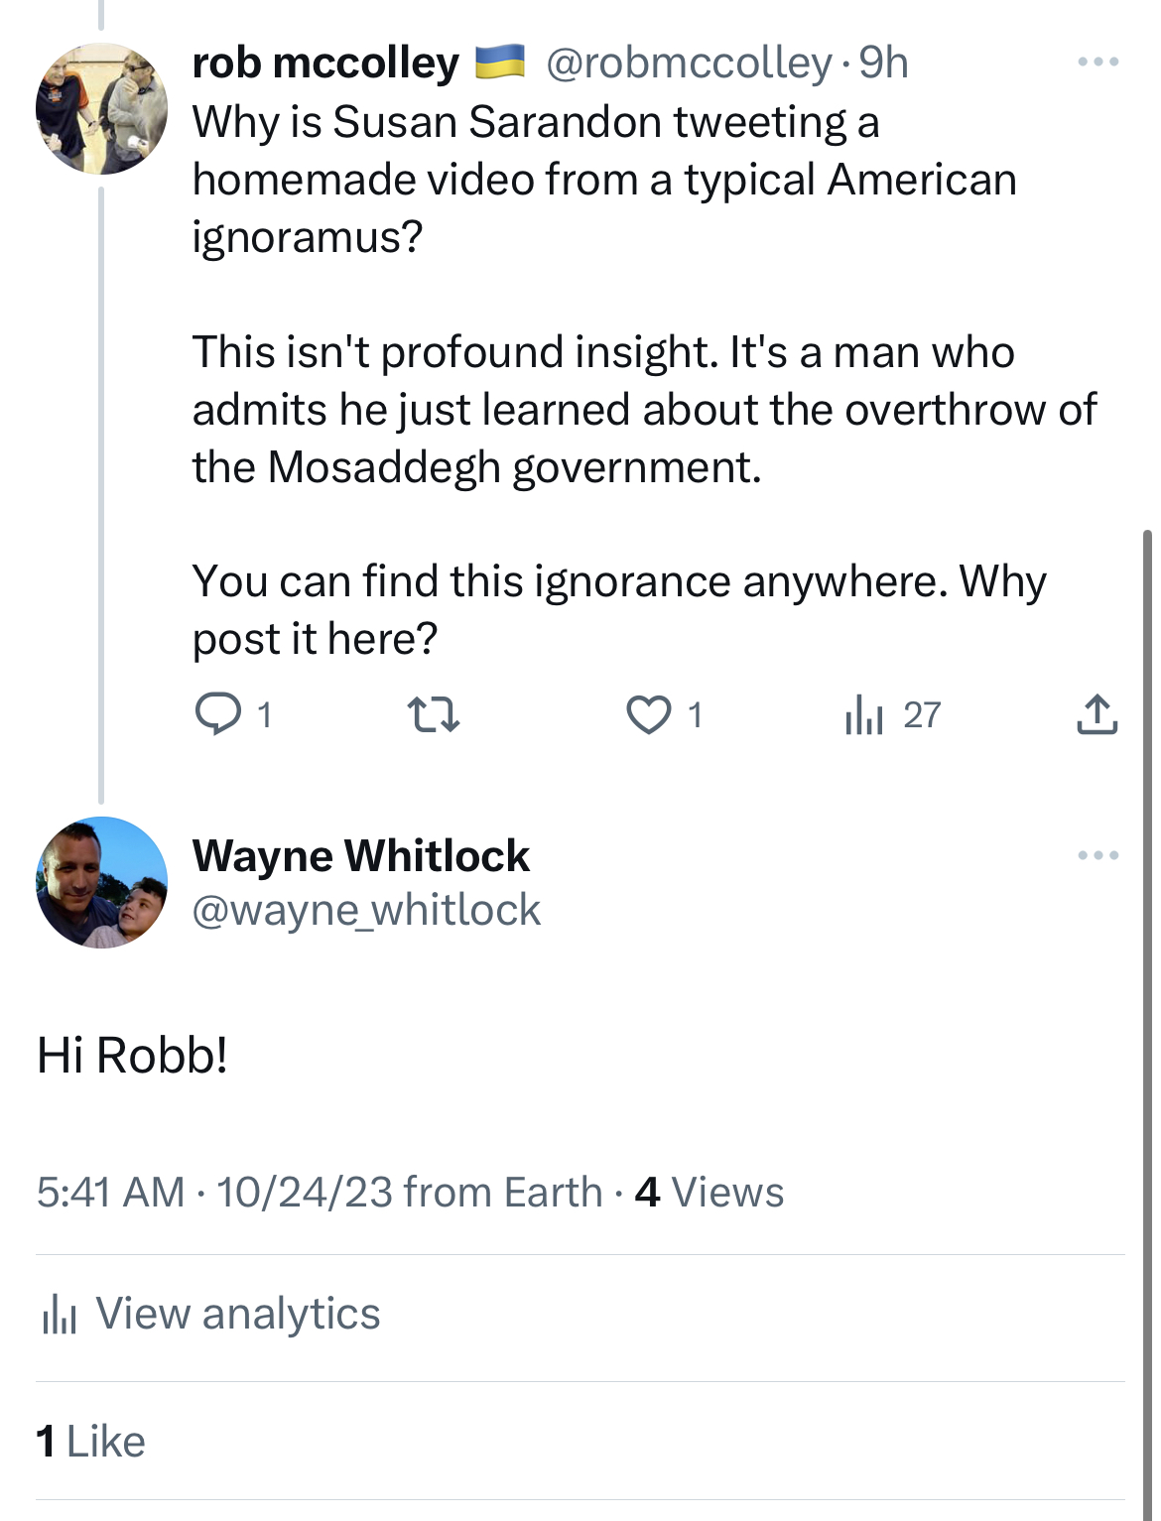Click the analytics bar chart icon
Image resolution: width=1161 pixels, height=1521 pixels.
60,1315
